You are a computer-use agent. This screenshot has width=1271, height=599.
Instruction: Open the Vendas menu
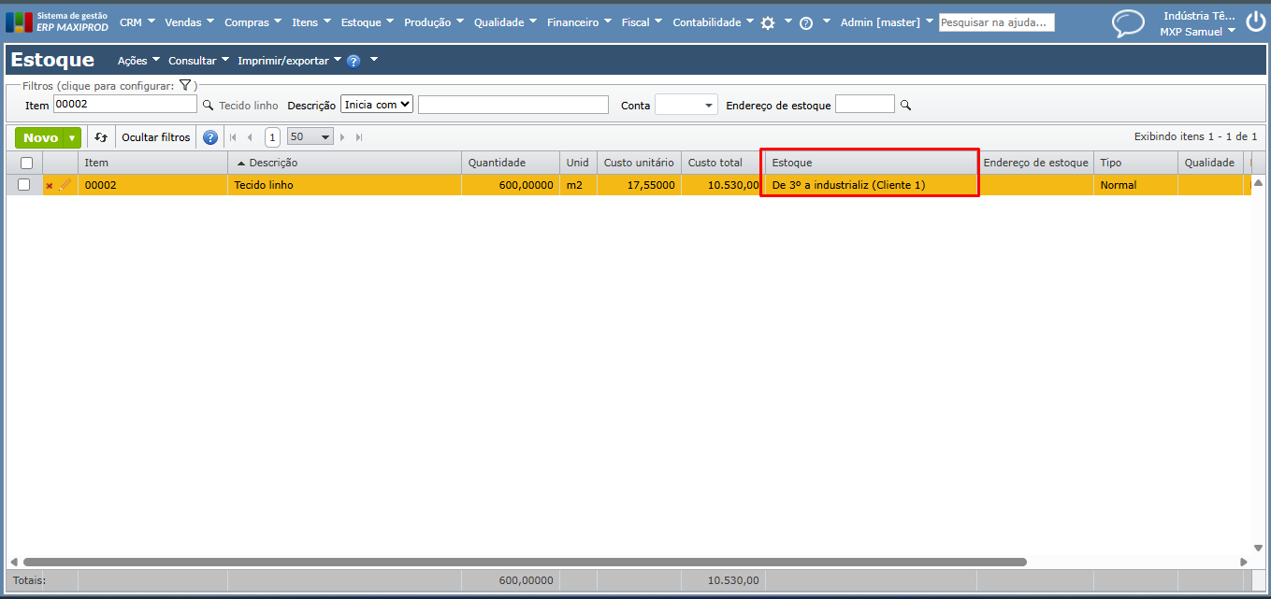[x=190, y=22]
